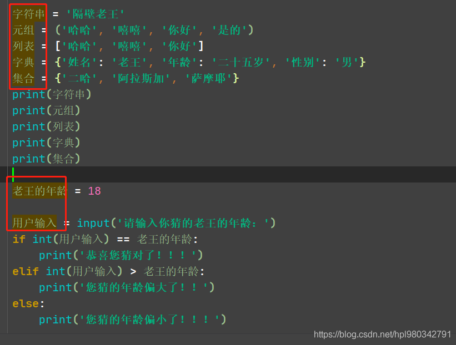Click '二十五岁' value in the dictionary
Image resolution: width=456 pixels, height=345 pixels.
[x=241, y=62]
